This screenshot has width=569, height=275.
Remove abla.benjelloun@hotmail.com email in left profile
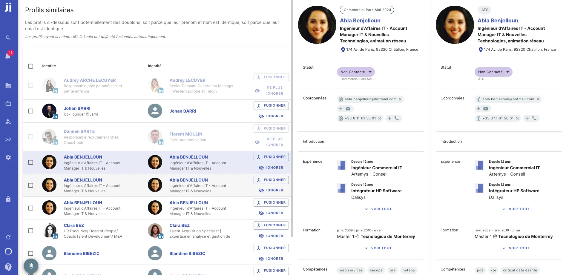pos(400,99)
